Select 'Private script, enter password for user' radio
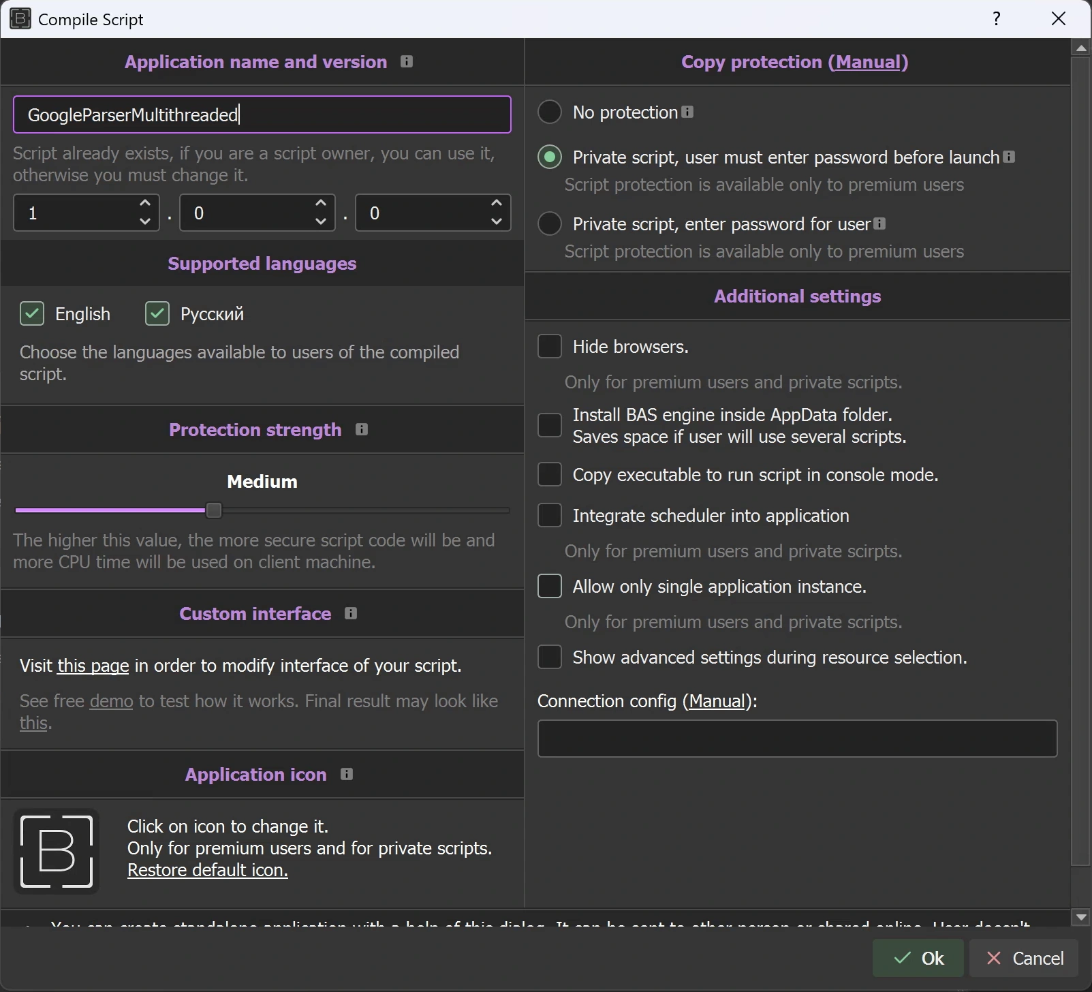Screen dimensions: 1092x992 click(x=550, y=223)
